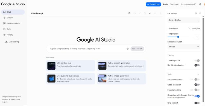Open the system instructions clipboard icon
This screenshot has width=205, height=106.
click(129, 13)
